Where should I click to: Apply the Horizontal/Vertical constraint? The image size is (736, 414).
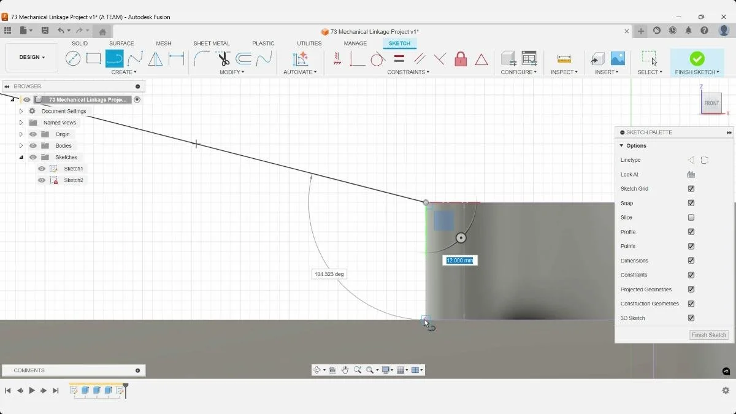pos(337,59)
